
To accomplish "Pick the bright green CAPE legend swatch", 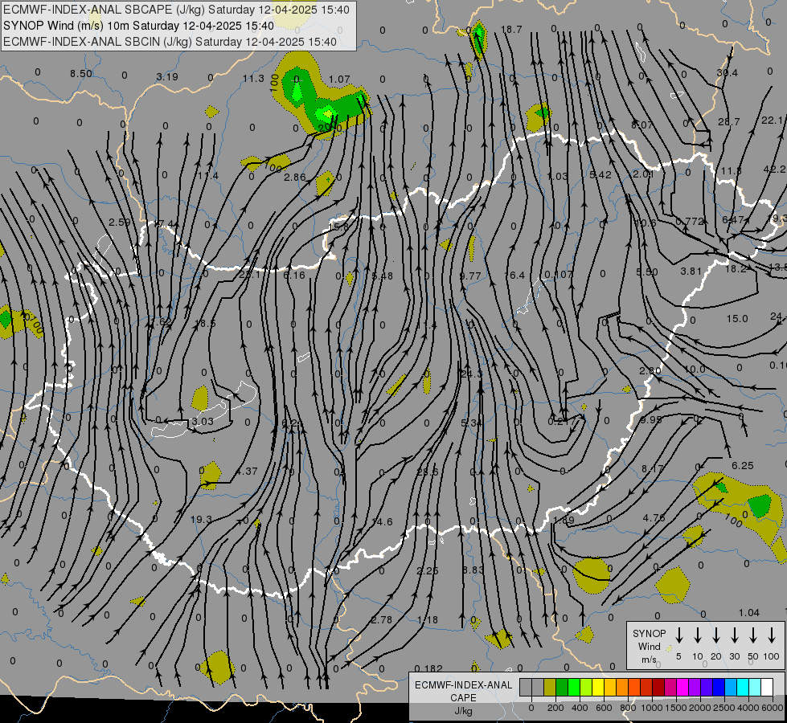I will [x=574, y=687].
